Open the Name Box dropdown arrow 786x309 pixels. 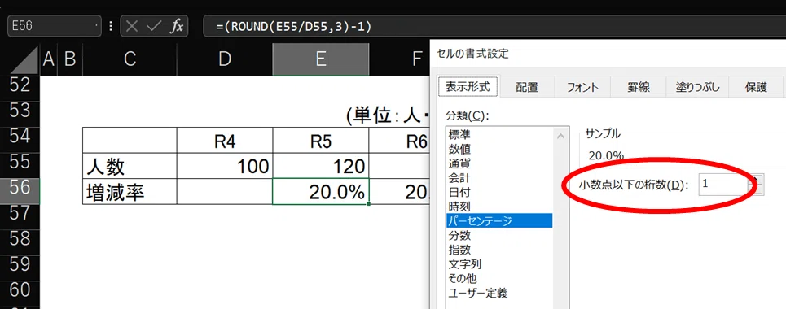tap(96, 26)
